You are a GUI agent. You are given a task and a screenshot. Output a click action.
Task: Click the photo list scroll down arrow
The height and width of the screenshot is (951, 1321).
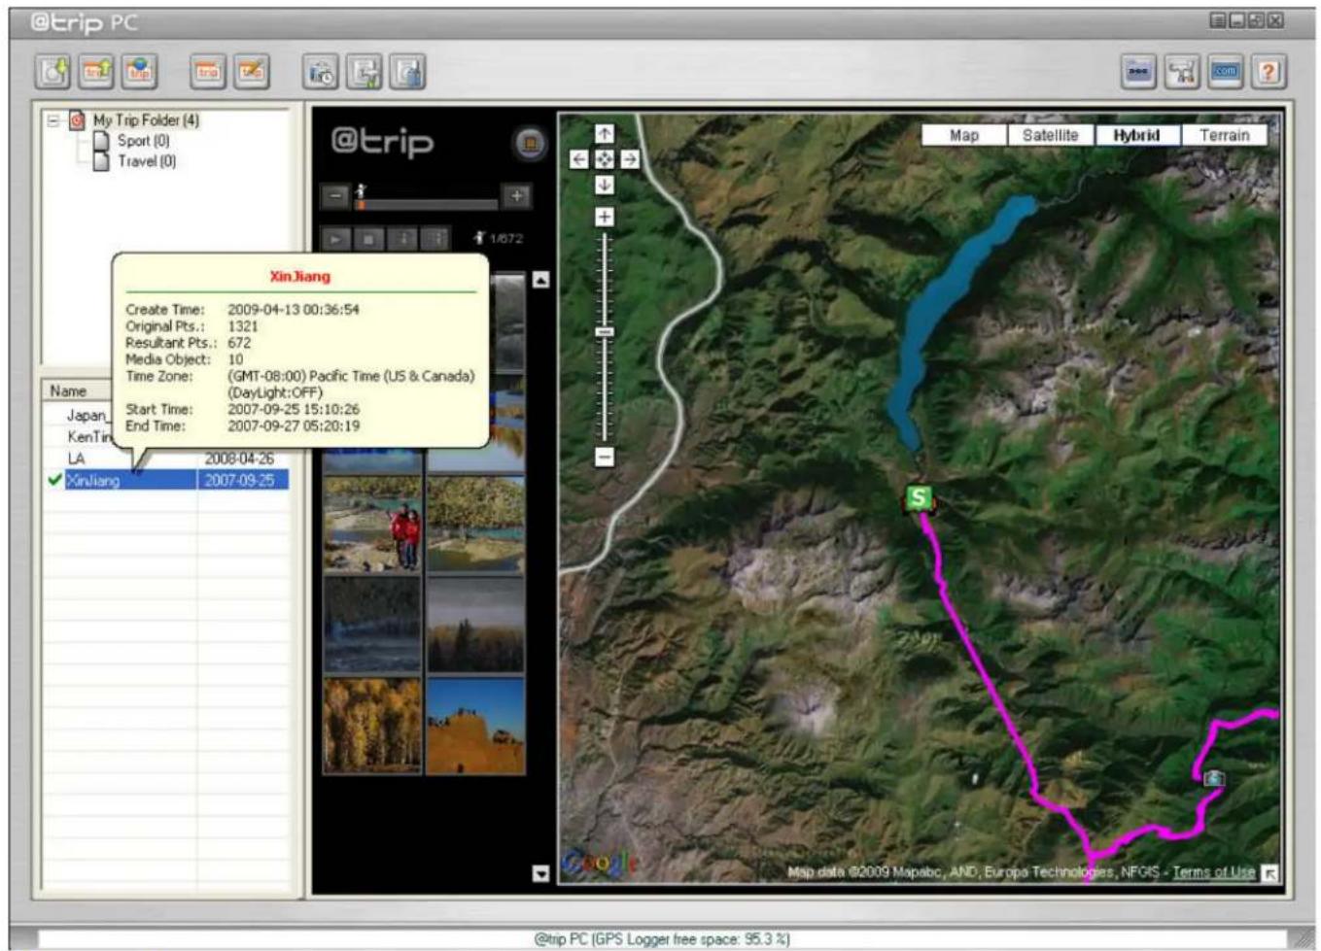[541, 873]
